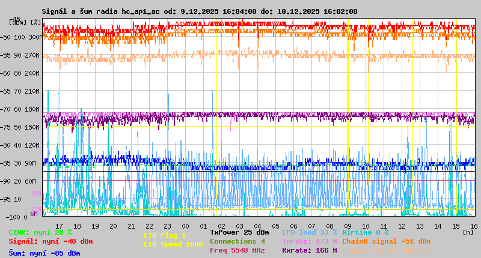The height and width of the screenshot is (258, 481).
Task: Click the Chain0 signal -51 dBm legend label
Action: 386,241
